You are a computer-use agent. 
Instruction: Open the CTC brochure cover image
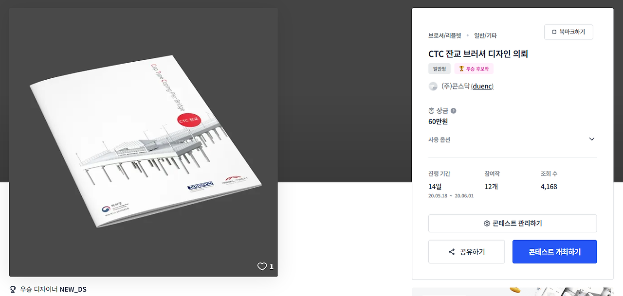pyautogui.click(x=143, y=142)
